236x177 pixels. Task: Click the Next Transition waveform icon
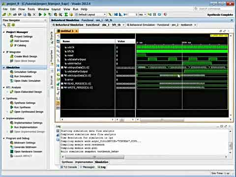click(x=58, y=79)
